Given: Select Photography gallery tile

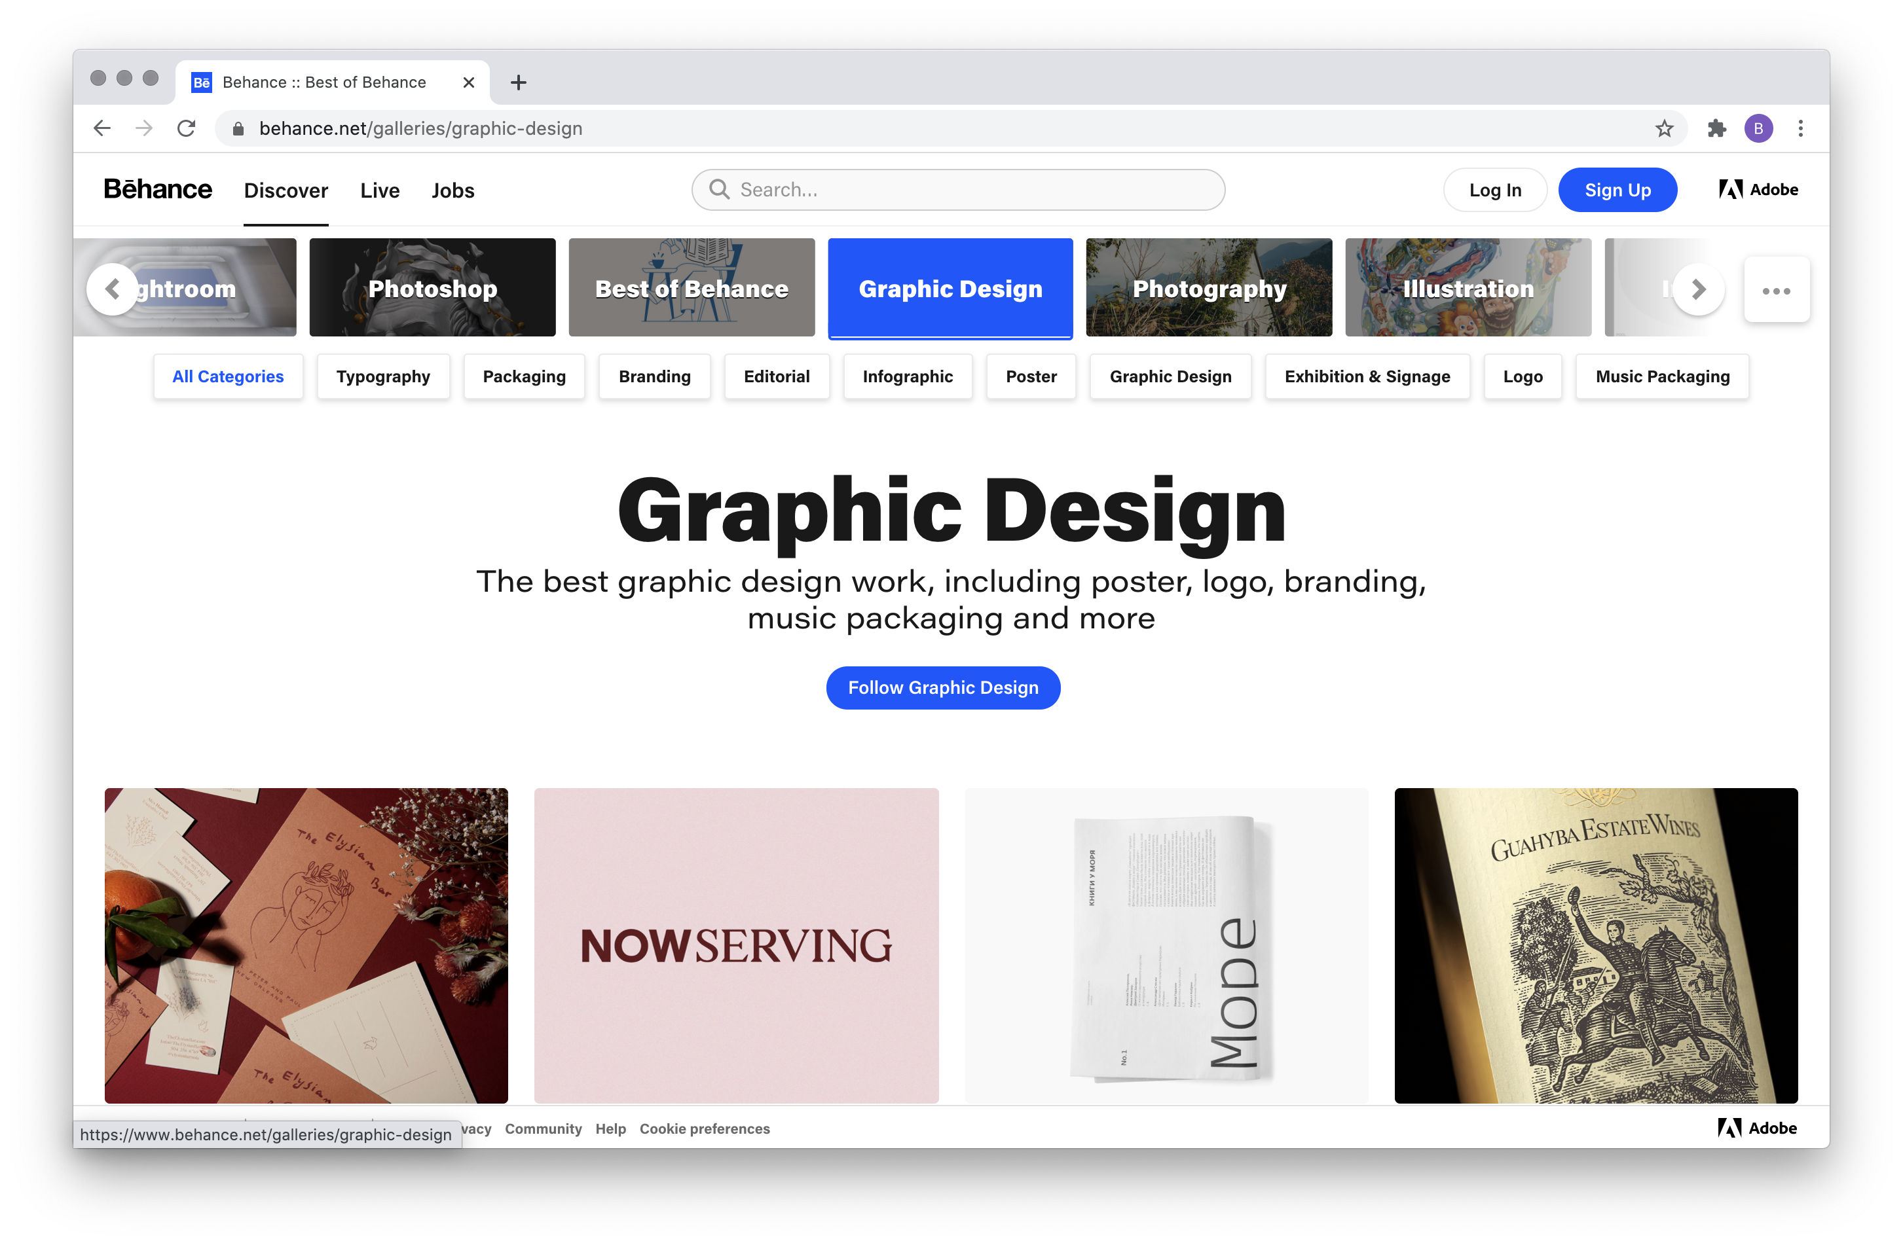Looking at the screenshot, I should pos(1208,287).
